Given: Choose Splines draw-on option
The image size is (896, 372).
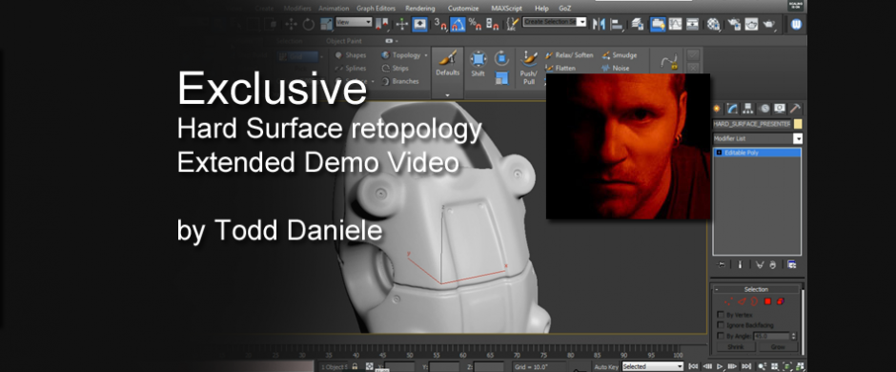Looking at the screenshot, I should click(351, 68).
